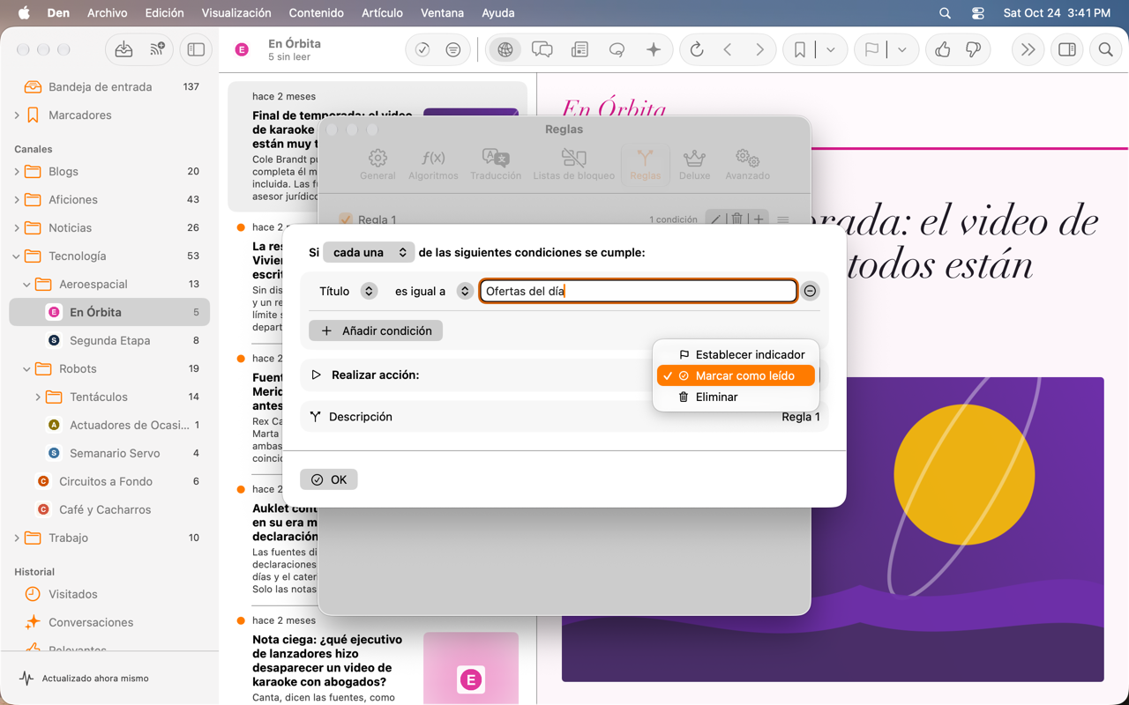Viewport: 1129px width, 705px height.
Task: Open the article filter icon
Action: (x=453, y=50)
